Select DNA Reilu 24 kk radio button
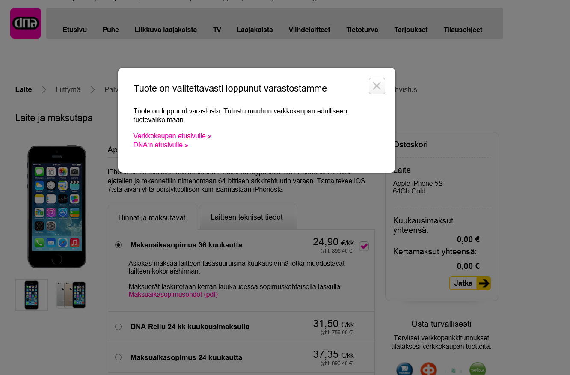The height and width of the screenshot is (375, 570). coord(119,327)
